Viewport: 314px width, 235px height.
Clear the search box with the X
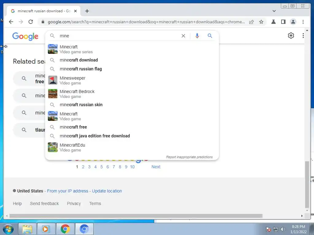click(x=183, y=36)
